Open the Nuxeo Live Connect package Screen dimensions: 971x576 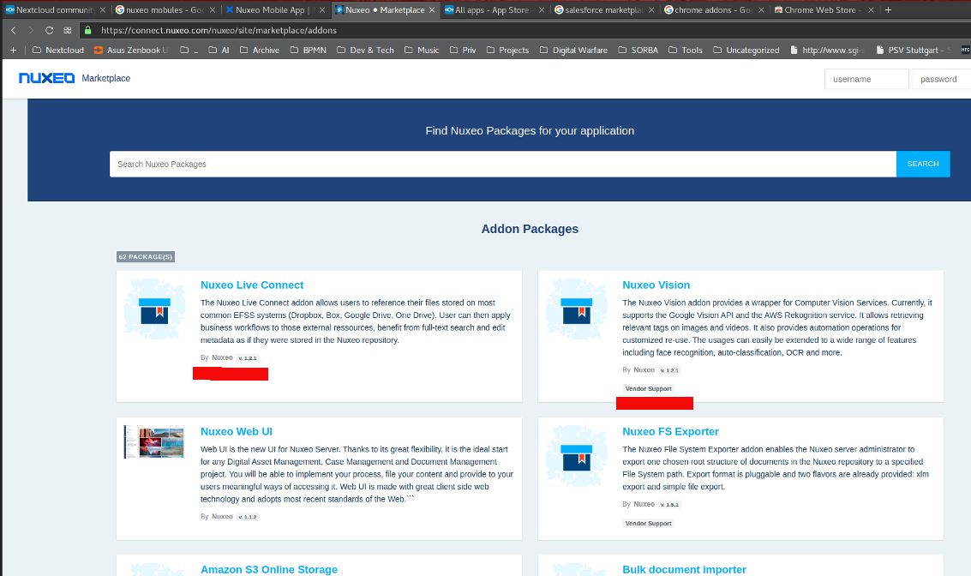(x=252, y=285)
